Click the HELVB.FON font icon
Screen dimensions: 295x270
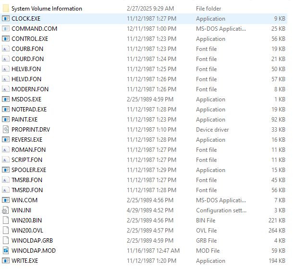click(x=5, y=69)
